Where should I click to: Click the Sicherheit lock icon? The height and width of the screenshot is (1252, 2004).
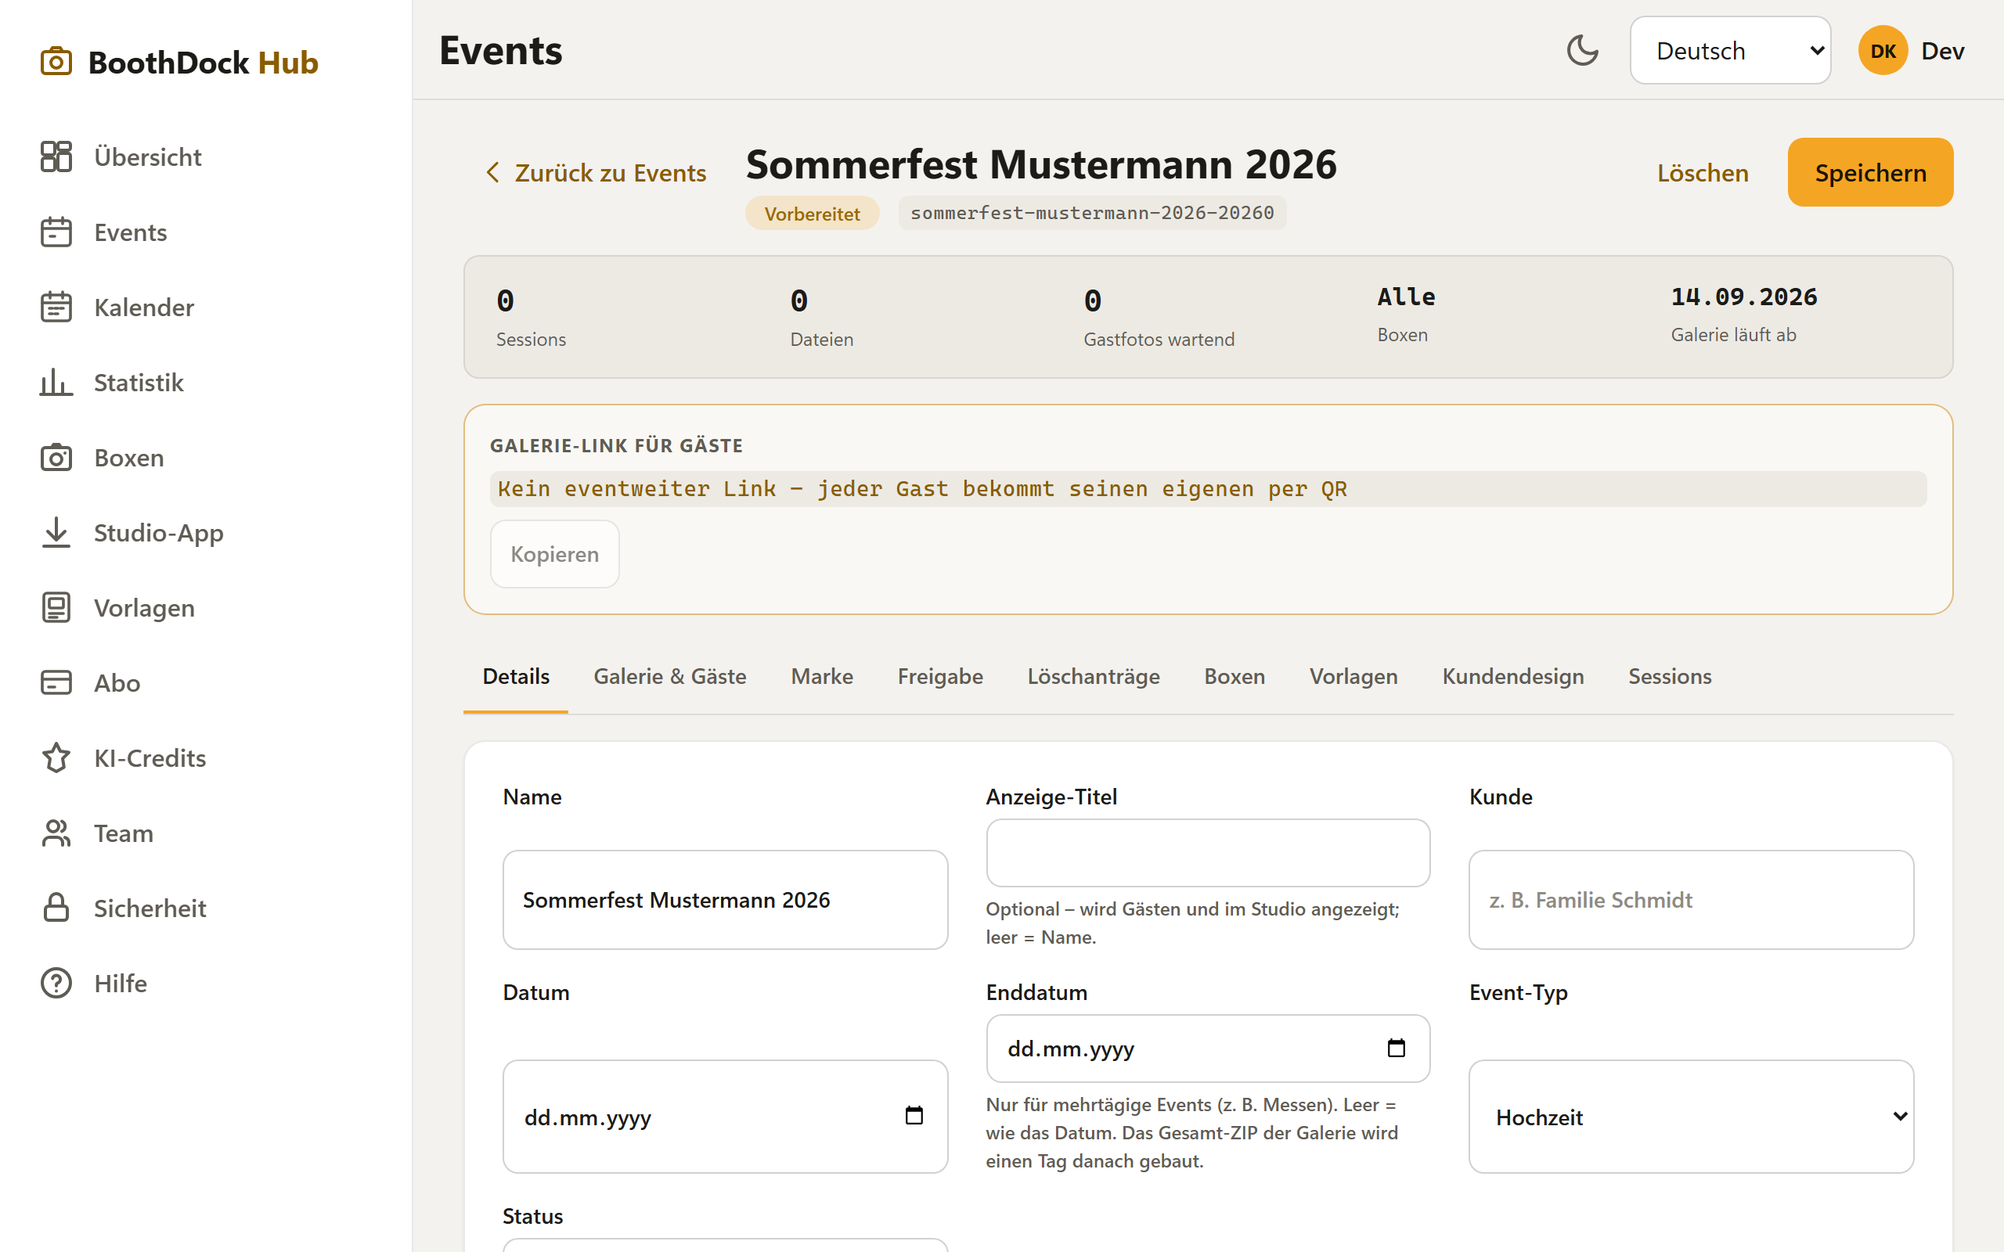[56, 908]
